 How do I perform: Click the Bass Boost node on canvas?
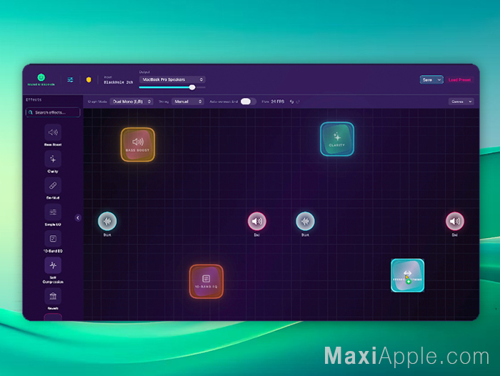[x=138, y=144]
